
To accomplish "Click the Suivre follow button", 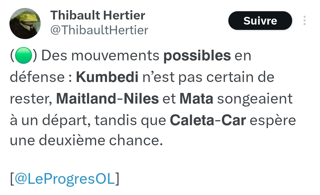I will tap(260, 20).
